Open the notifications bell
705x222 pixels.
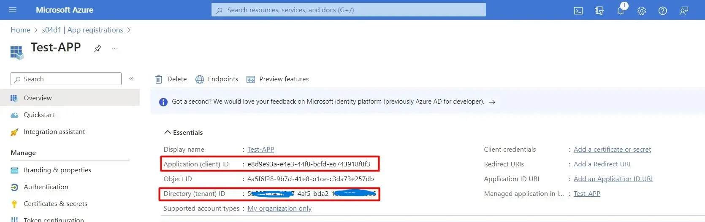621,11
